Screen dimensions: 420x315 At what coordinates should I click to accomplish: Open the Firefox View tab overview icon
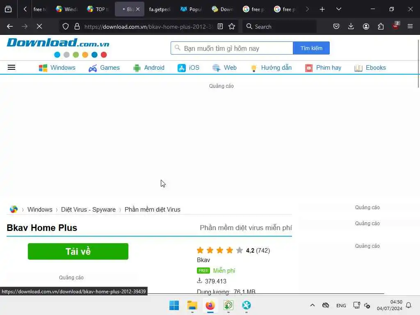8,9
